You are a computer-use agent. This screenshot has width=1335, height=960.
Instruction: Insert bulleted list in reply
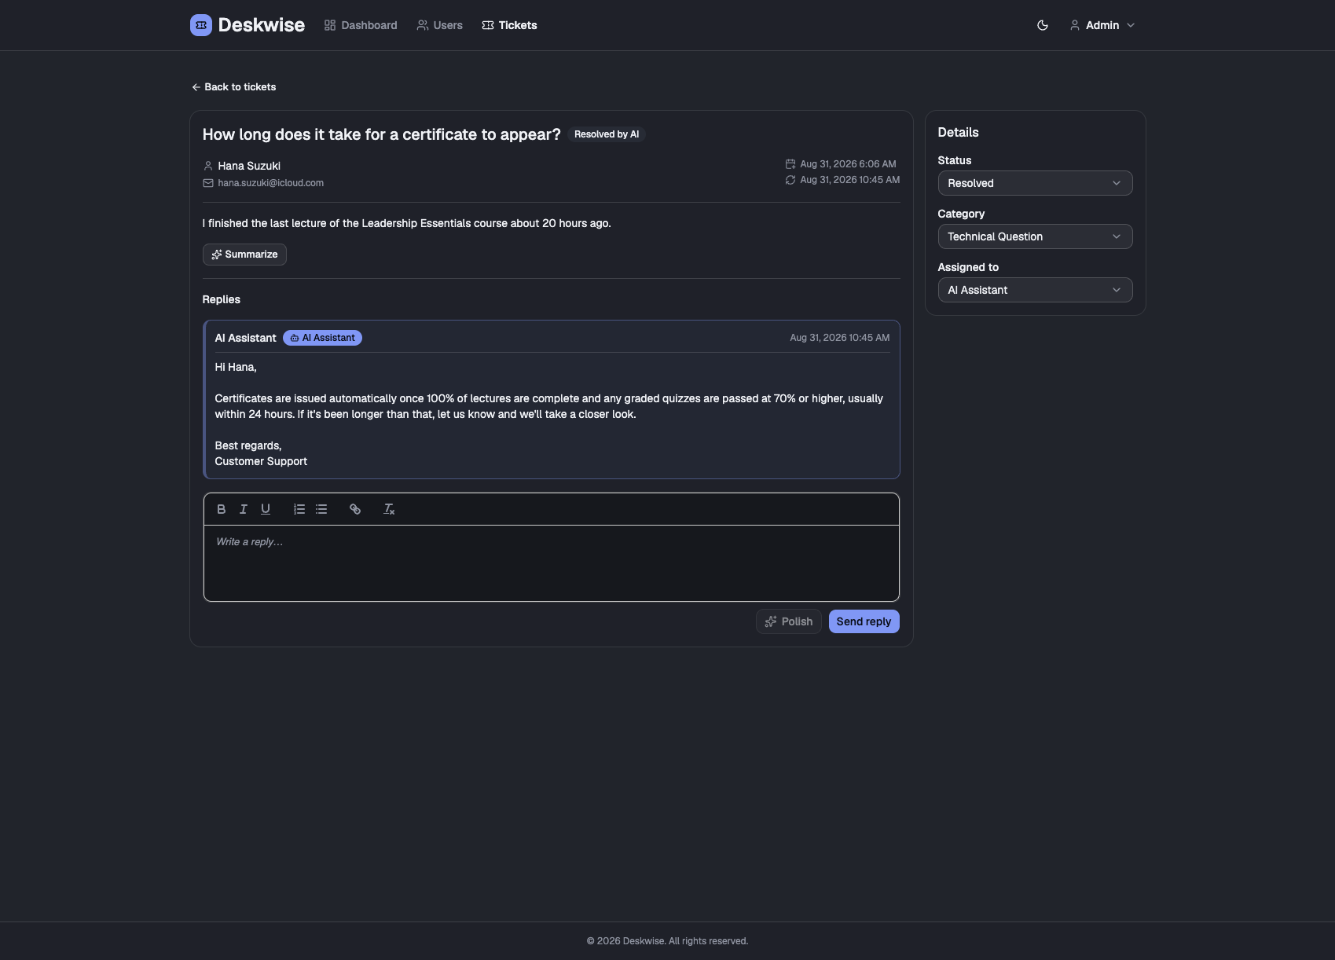pyautogui.click(x=321, y=509)
